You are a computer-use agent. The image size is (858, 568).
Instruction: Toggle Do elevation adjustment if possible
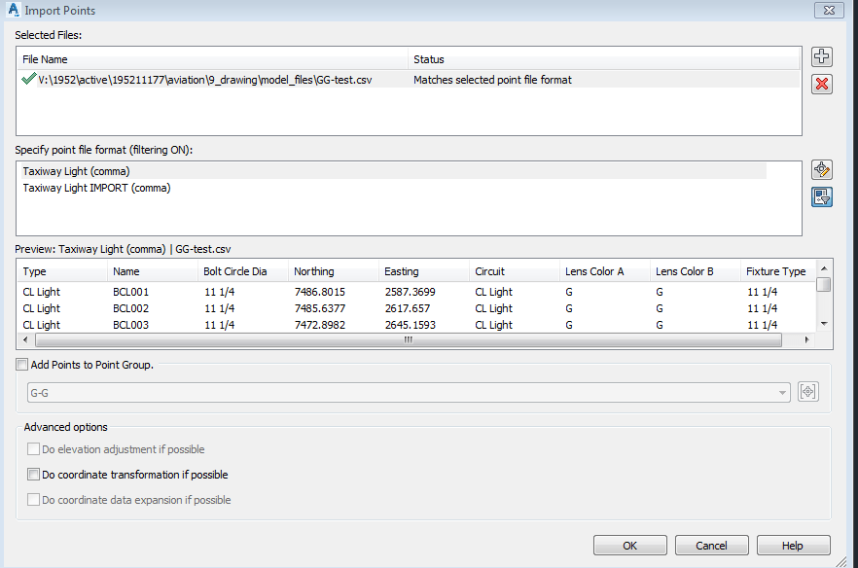(x=34, y=448)
